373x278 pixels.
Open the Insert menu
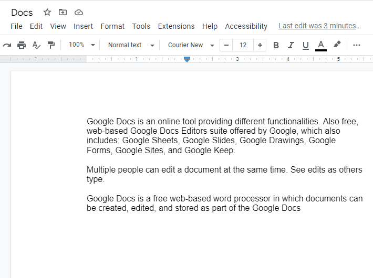pos(83,26)
